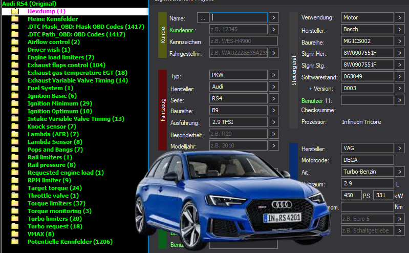Viewport: 409px width, 253px height.
Task: Select .DTC Mask_OBD: Mask OBD Codes entry
Action: click(x=86, y=27)
